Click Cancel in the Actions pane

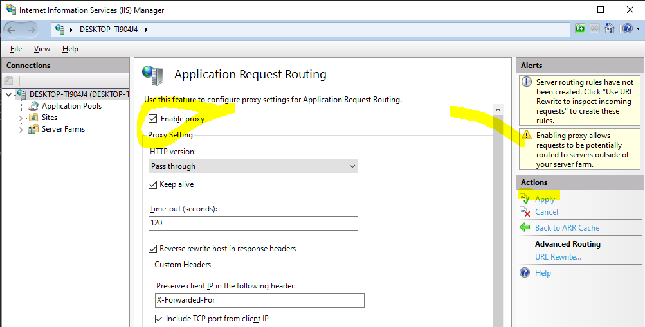pyautogui.click(x=547, y=212)
